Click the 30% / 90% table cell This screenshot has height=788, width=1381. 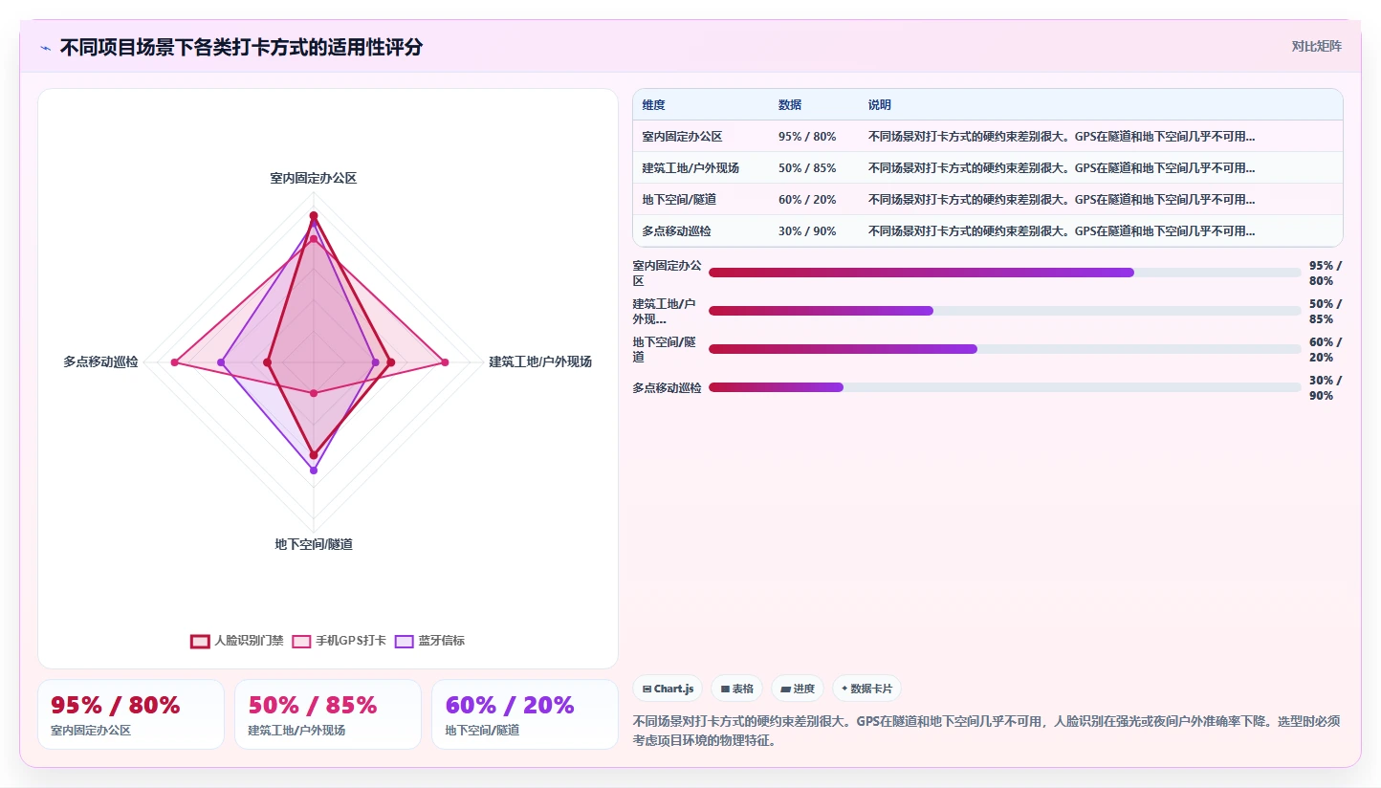click(x=807, y=231)
